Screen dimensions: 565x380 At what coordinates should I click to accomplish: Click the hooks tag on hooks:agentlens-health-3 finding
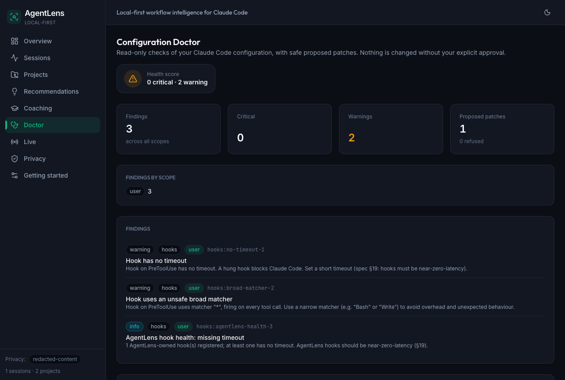pos(158,327)
